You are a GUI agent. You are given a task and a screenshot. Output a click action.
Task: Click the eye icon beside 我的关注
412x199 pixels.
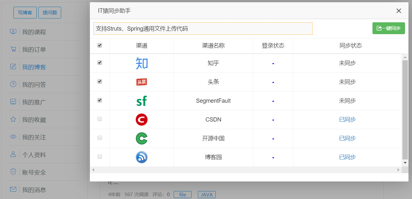pyautogui.click(x=13, y=137)
